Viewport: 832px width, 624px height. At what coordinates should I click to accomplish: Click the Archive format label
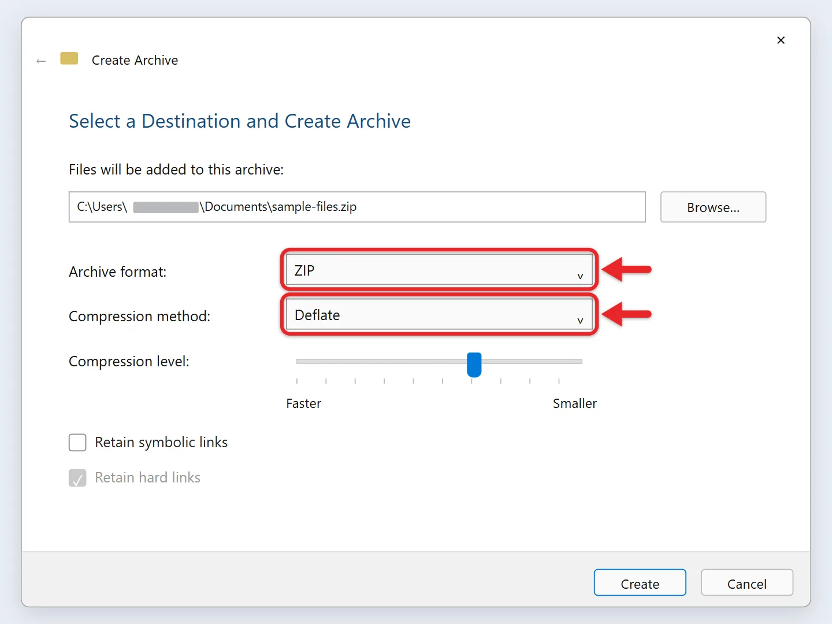click(117, 272)
